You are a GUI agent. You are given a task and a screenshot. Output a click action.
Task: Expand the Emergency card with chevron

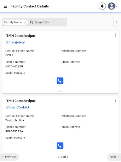pyautogui.click(x=60, y=91)
